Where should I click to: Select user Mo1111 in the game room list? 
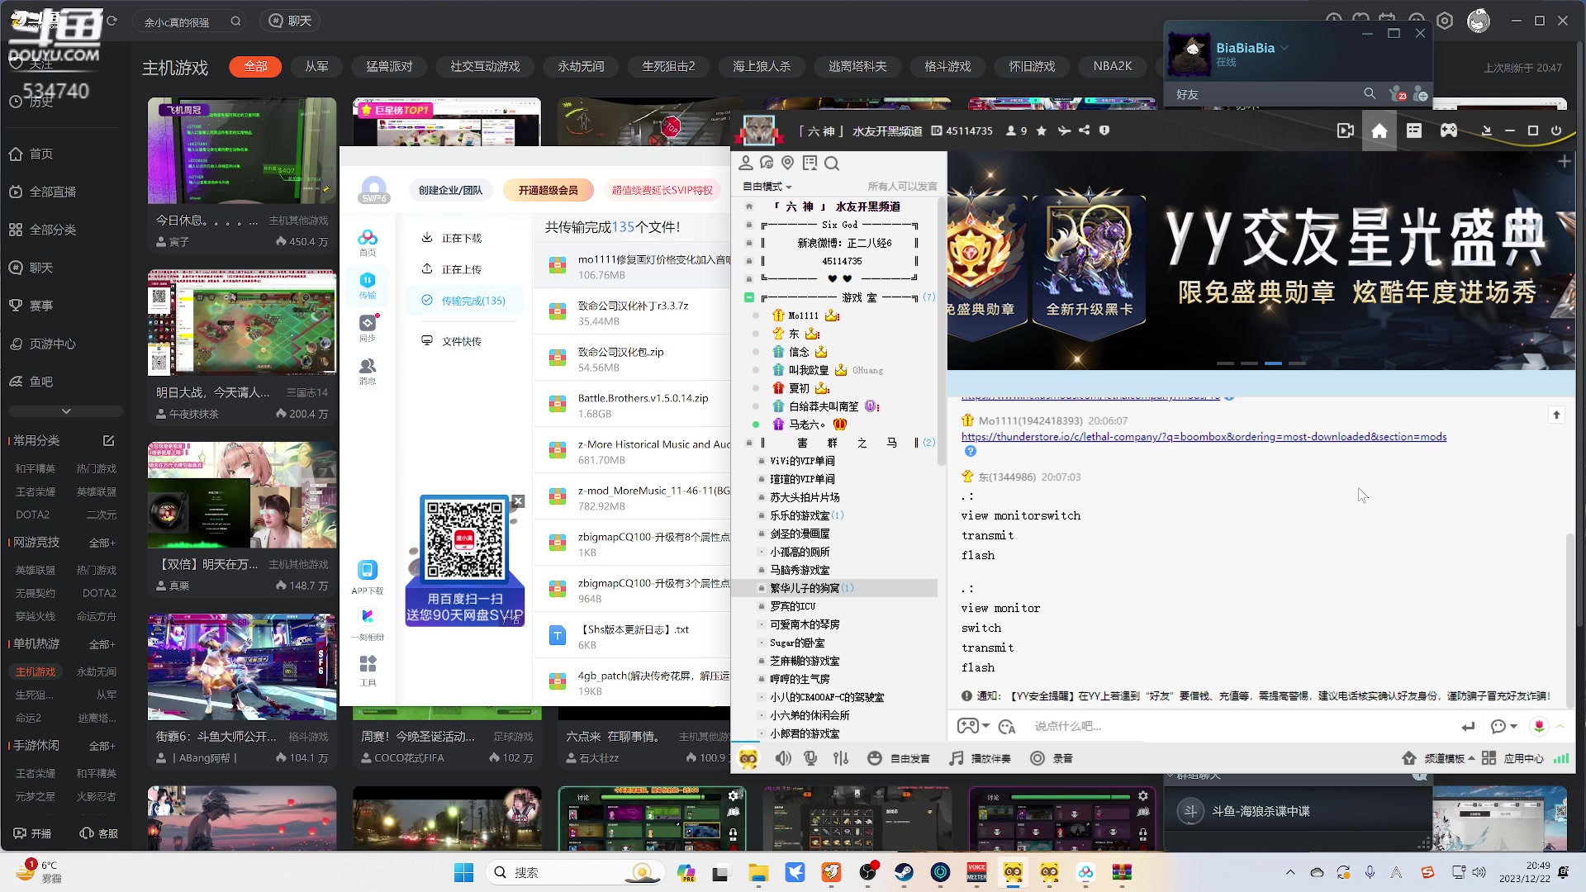803,316
